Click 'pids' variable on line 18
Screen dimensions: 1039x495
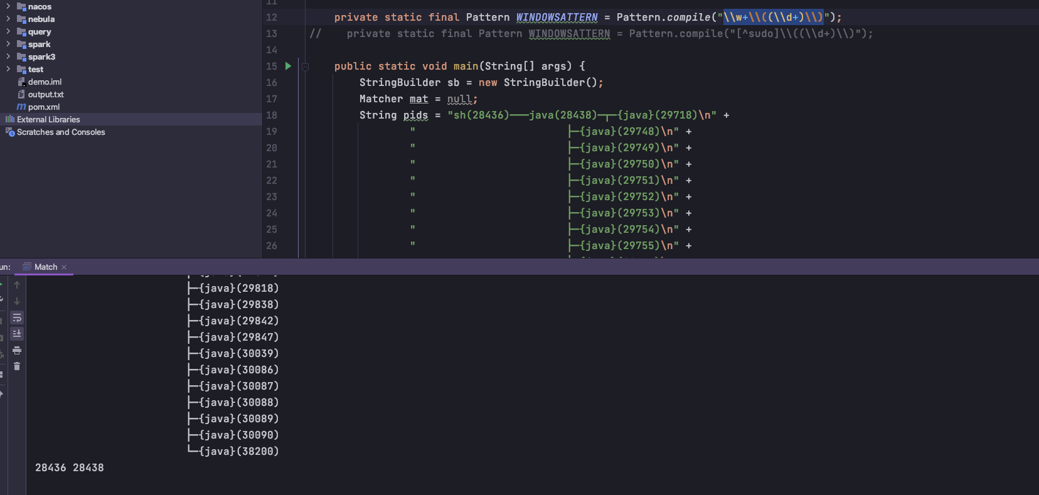[415, 115]
